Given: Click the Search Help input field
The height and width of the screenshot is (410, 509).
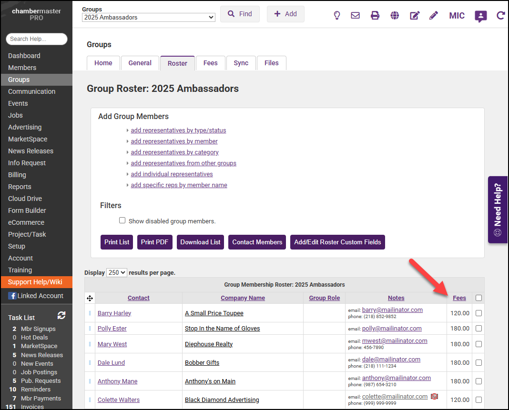Looking at the screenshot, I should click(37, 39).
